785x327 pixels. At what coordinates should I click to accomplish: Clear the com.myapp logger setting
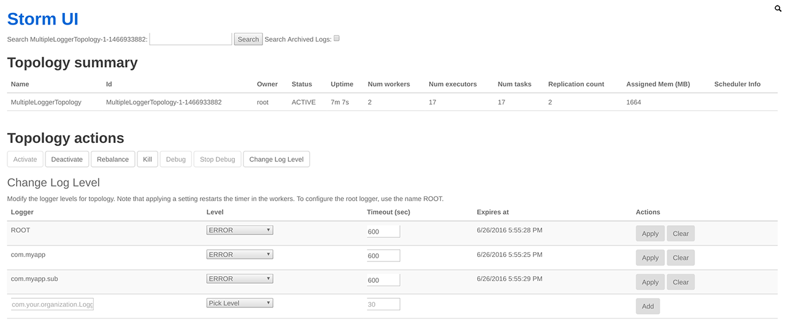(x=681, y=258)
